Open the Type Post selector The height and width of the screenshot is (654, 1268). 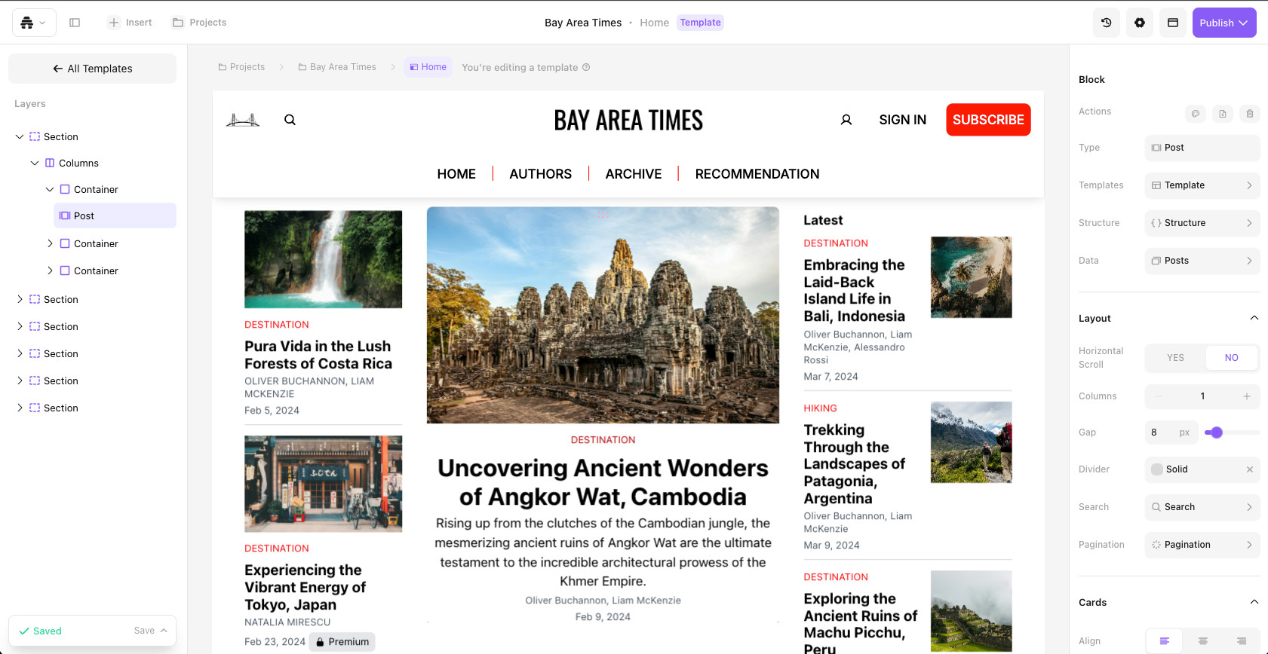[x=1202, y=148]
